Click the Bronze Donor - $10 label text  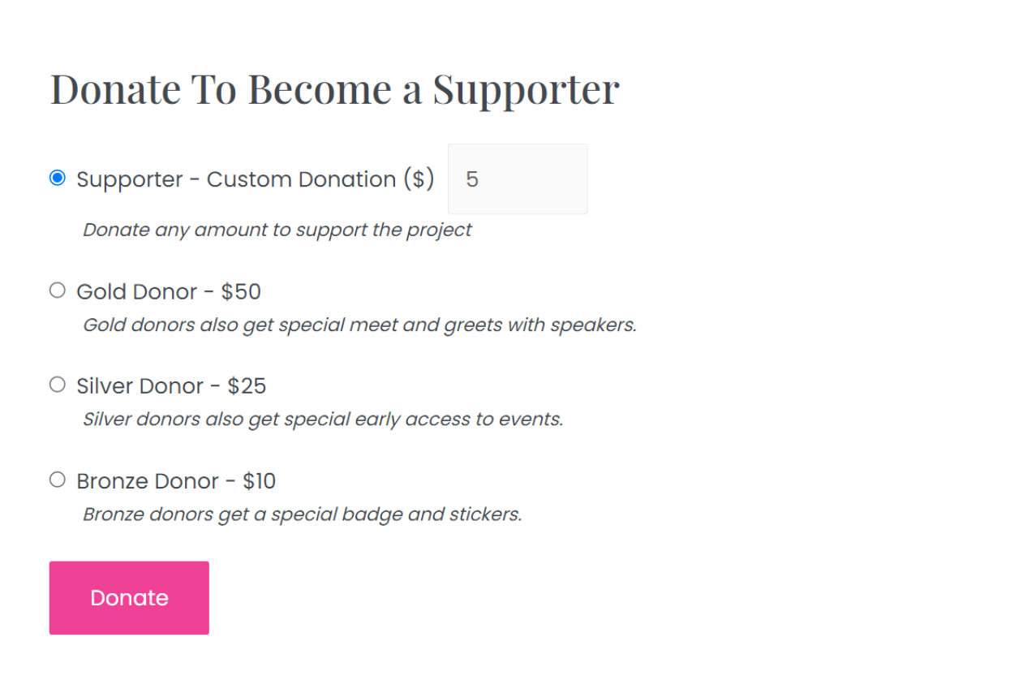click(175, 480)
